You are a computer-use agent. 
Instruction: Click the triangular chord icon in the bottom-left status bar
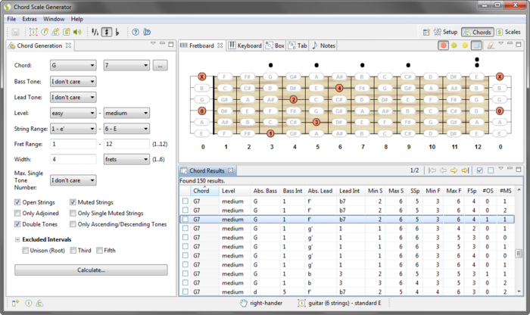[x=39, y=303]
